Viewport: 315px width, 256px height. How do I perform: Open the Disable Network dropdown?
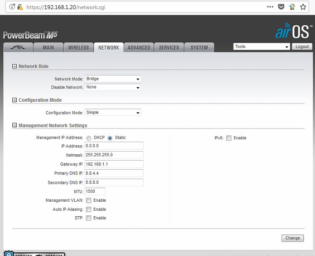[113, 87]
